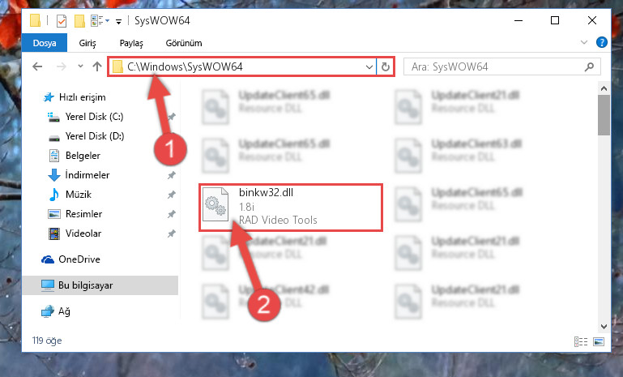Click the New folder quick-access icon
This screenshot has height=377, width=623.
[x=80, y=21]
